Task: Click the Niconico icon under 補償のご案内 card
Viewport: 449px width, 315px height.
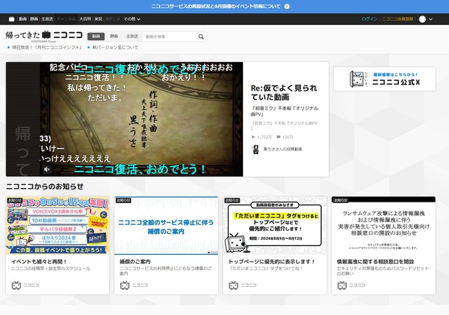Action: pyautogui.click(x=124, y=285)
